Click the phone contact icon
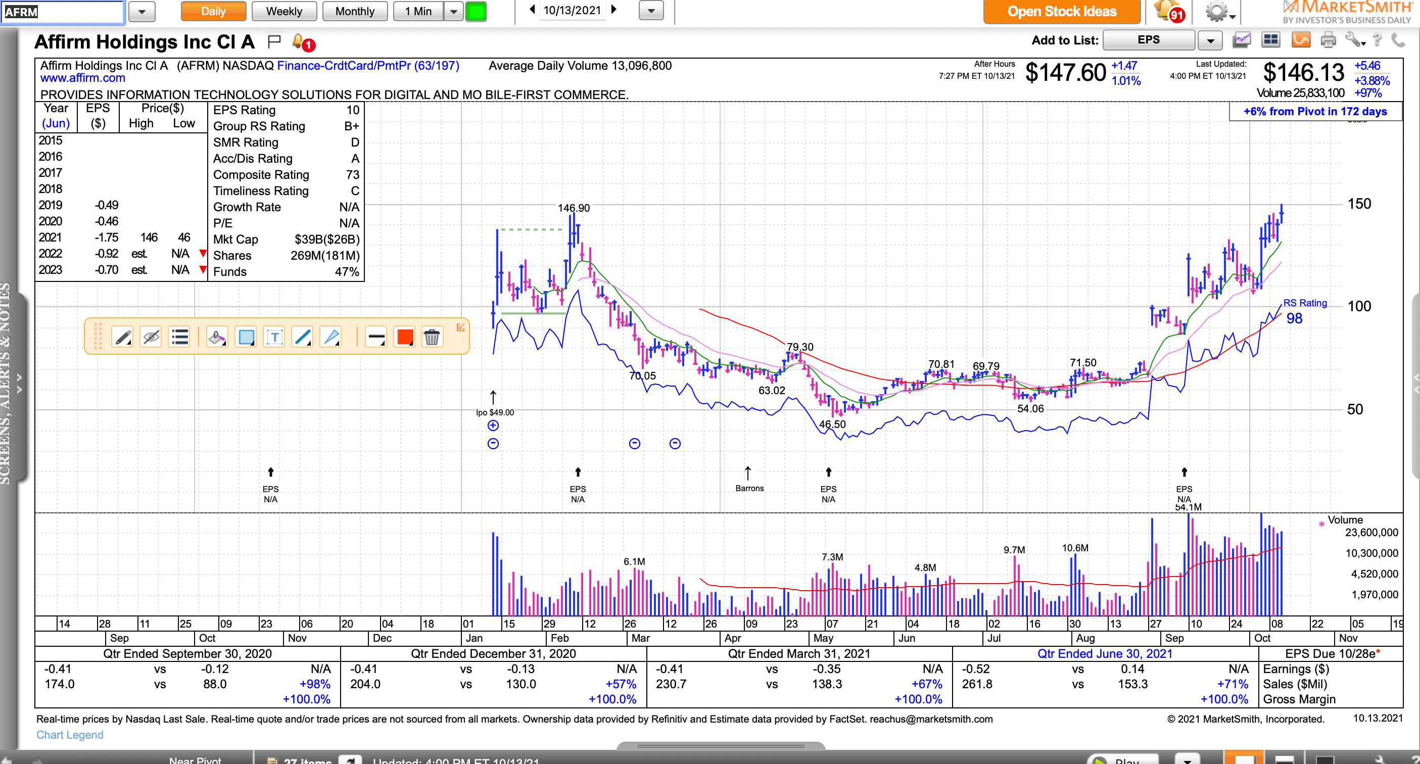Image resolution: width=1420 pixels, height=764 pixels. coord(1398,40)
